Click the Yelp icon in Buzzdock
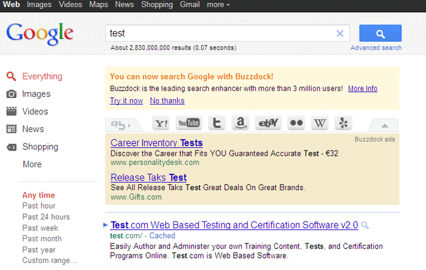Image resolution: width=426 pixels, height=270 pixels. coord(345,124)
